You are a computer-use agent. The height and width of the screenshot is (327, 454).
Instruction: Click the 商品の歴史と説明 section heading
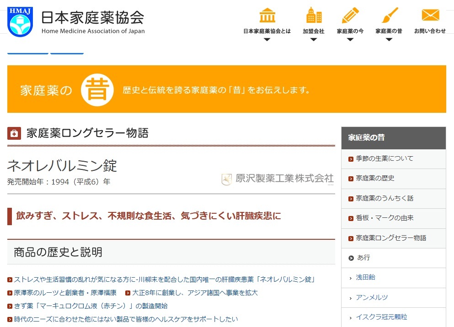click(58, 252)
